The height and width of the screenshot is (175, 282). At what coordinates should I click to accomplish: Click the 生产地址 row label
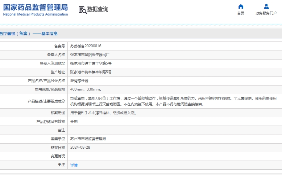[x=58, y=72]
